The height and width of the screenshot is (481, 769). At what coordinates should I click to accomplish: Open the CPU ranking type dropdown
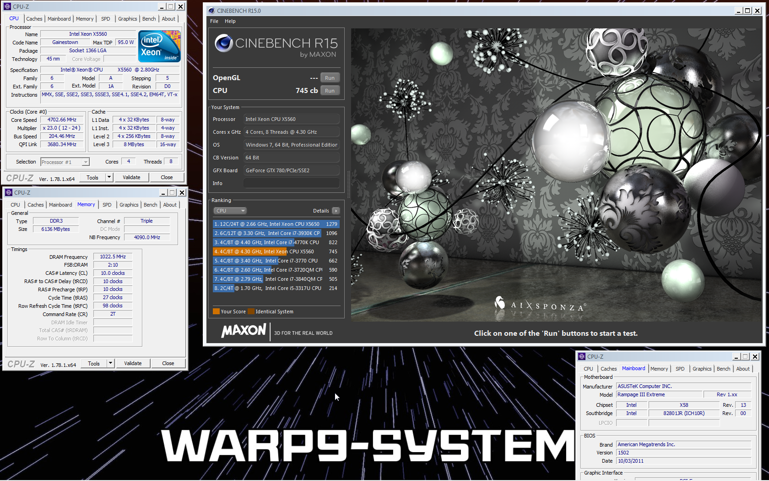click(x=230, y=211)
